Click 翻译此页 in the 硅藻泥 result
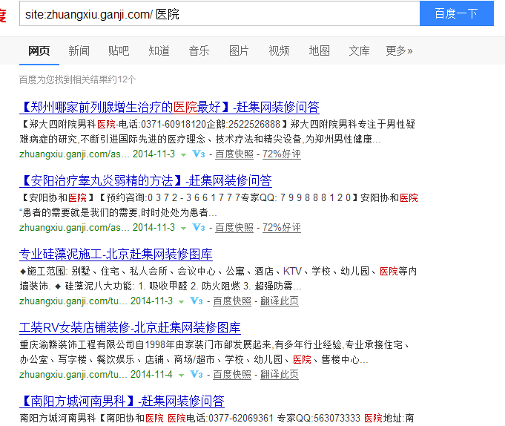The height and width of the screenshot is (426, 505). click(280, 301)
